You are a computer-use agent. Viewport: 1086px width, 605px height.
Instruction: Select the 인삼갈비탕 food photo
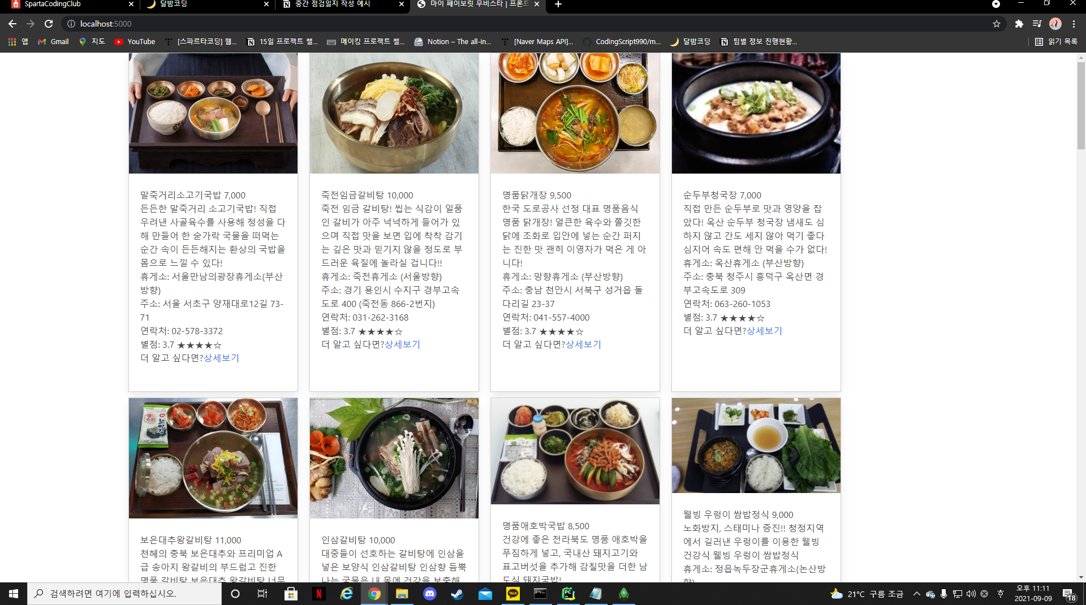coord(394,458)
